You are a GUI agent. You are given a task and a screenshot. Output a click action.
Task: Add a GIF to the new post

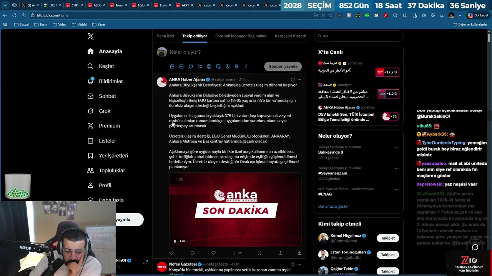point(181,66)
